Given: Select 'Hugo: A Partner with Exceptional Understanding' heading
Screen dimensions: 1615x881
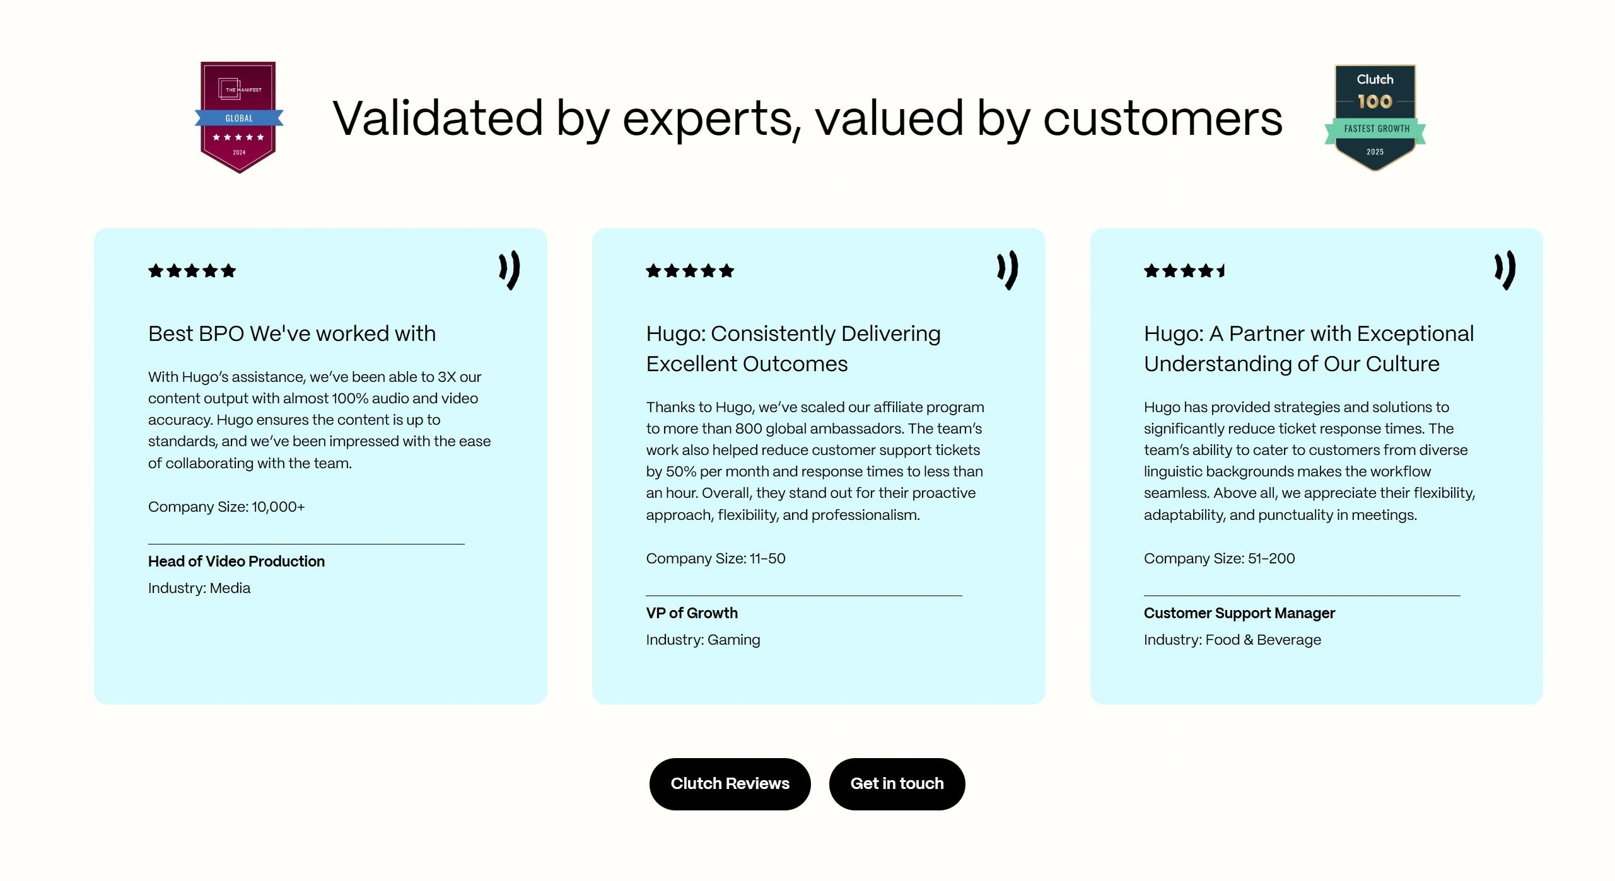Looking at the screenshot, I should [x=1309, y=348].
